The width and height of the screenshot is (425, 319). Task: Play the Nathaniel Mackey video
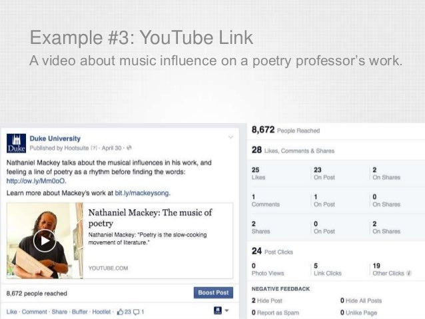point(44,240)
